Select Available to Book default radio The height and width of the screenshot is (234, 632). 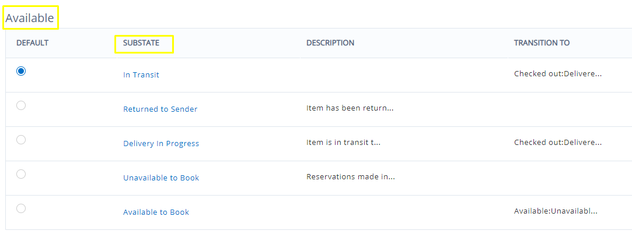(x=21, y=208)
